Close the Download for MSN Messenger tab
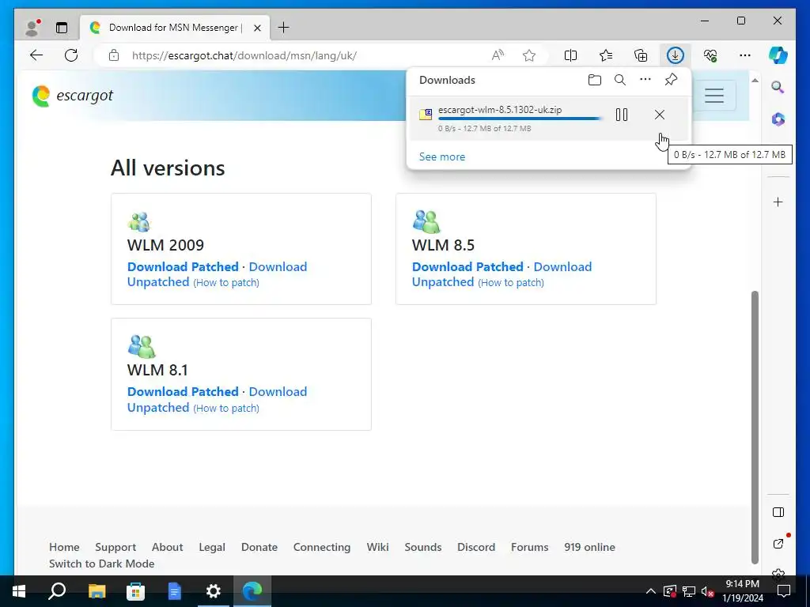This screenshot has height=607, width=810. (257, 28)
